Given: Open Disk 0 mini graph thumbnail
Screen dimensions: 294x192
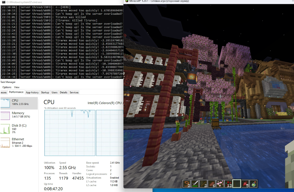Looking at the screenshot, I should coord(5,129).
